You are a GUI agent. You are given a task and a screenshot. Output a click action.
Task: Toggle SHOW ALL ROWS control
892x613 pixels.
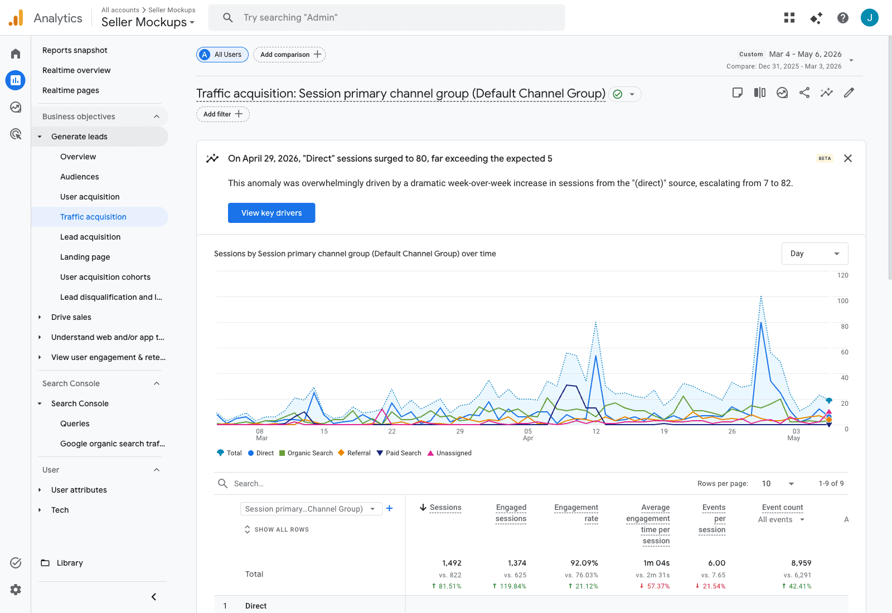(x=277, y=529)
